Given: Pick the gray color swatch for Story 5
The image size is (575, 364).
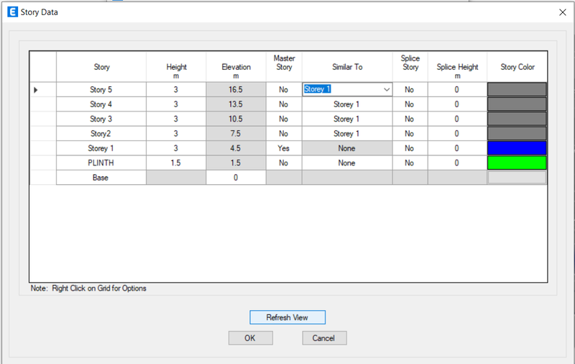Looking at the screenshot, I should click(517, 89).
